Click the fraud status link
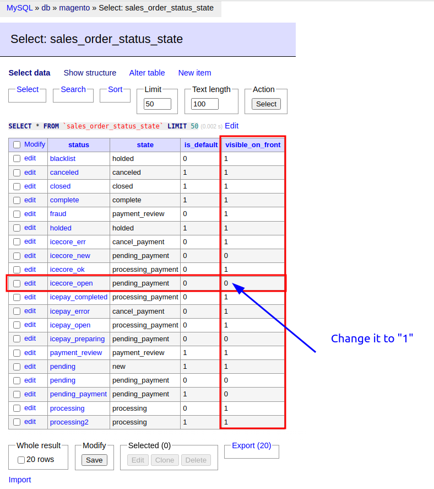Screen dimensions: 434x489 tap(58, 214)
